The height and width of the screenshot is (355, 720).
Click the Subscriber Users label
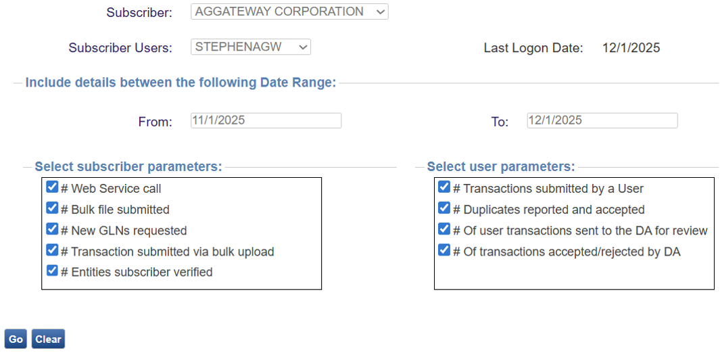pos(120,48)
